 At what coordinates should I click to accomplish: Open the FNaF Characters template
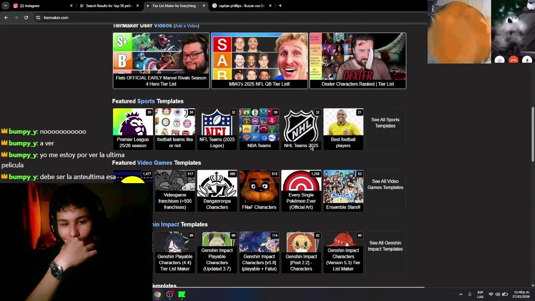click(259, 190)
